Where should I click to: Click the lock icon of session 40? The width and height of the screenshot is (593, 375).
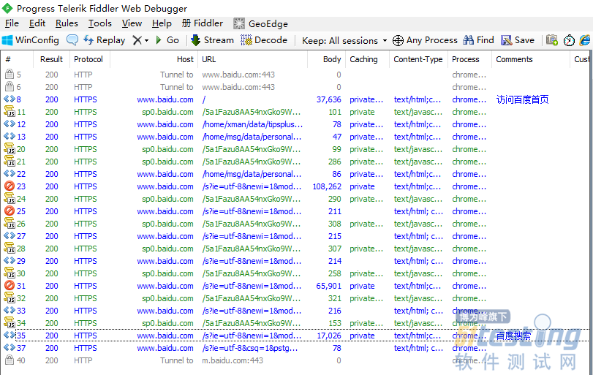10,360
